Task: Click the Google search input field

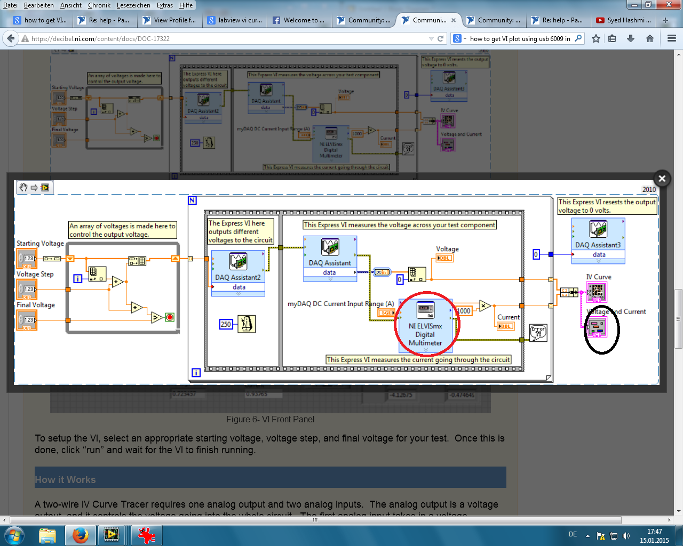Action: click(x=520, y=38)
